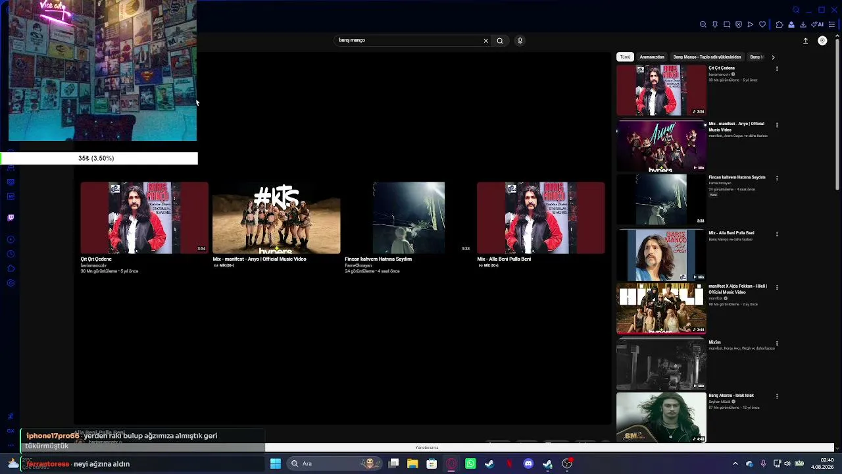Image resolution: width=842 pixels, height=474 pixels.
Task: Select the 'Tümü' filter chip
Action: (x=625, y=57)
